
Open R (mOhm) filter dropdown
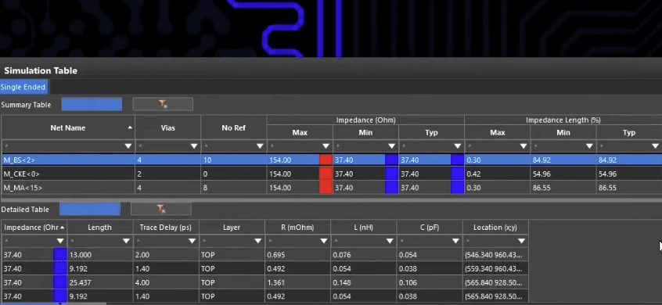(324, 242)
